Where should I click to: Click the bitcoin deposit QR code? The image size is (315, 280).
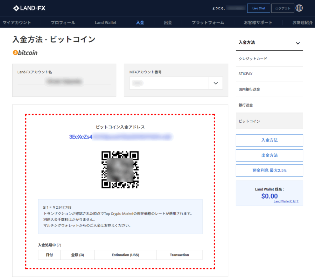120,170
